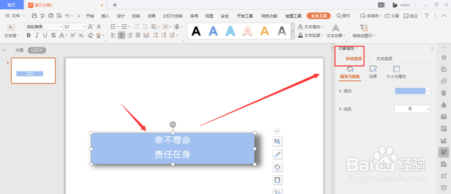This screenshot has width=451, height=194.
Task: Toggle Subscript formatting
Action: 81,35
